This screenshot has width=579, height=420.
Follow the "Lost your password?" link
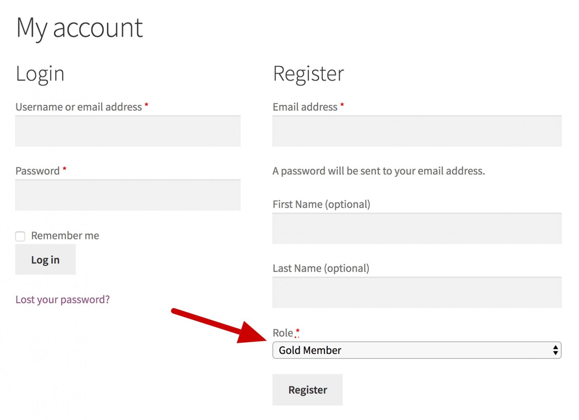[62, 299]
